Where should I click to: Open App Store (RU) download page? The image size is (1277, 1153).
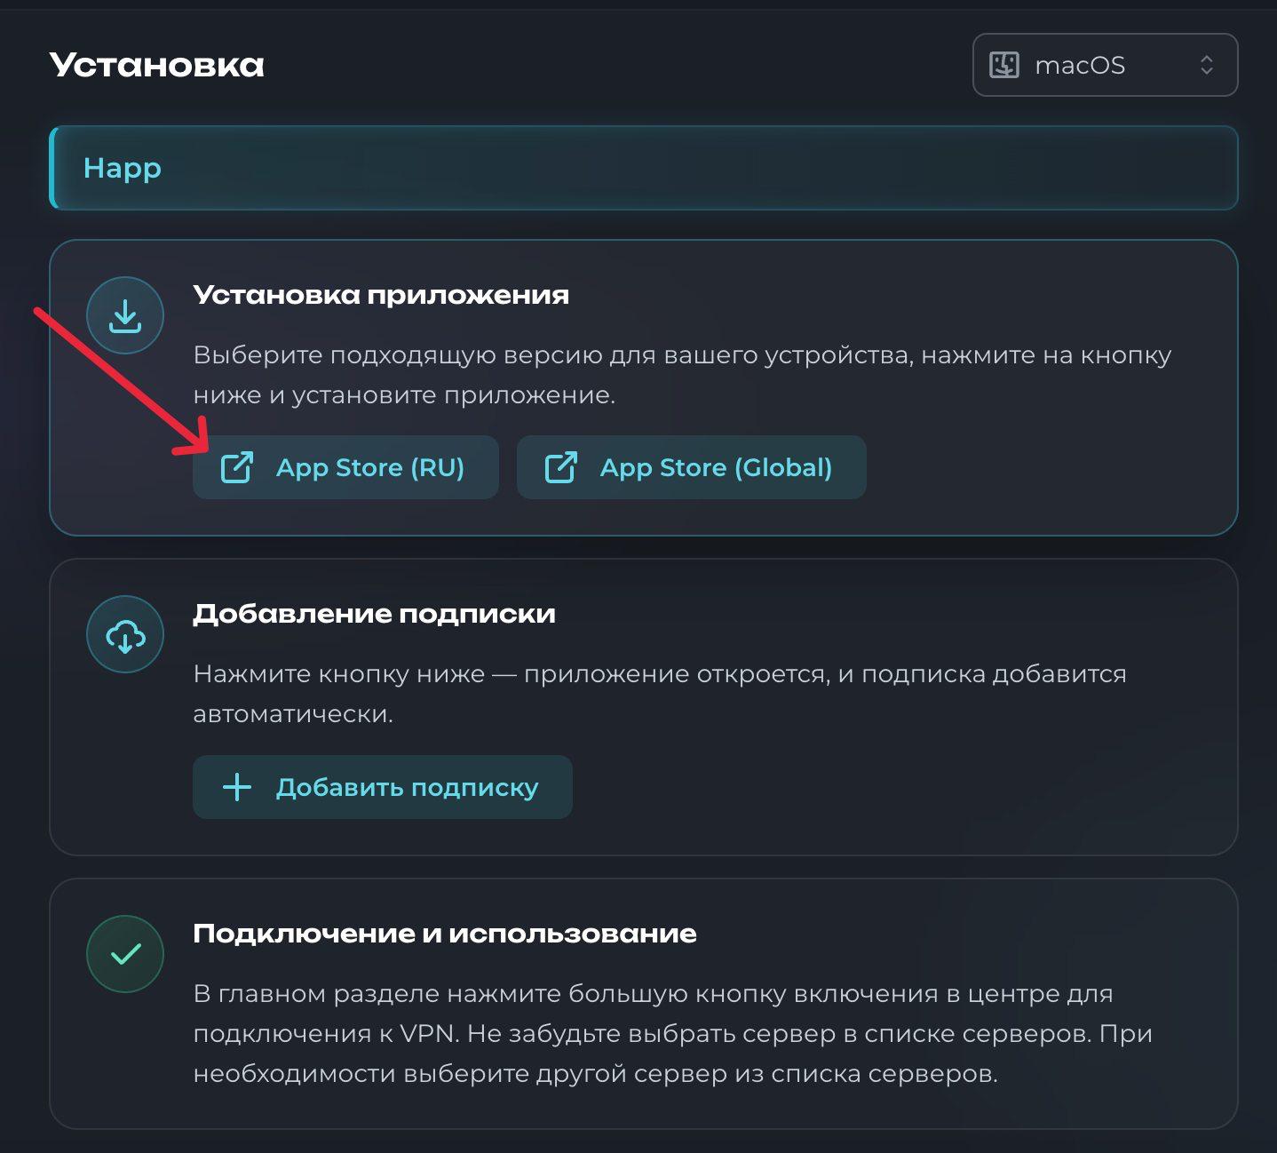pyautogui.click(x=345, y=466)
